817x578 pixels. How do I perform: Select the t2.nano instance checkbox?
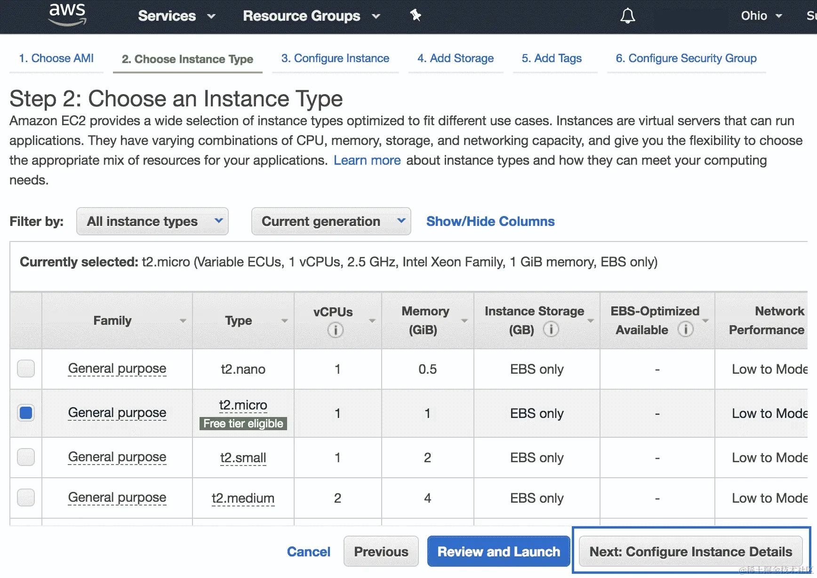coord(26,369)
